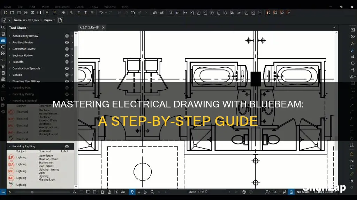Open the File menu
Screen dimensions: 357x200
20,7
